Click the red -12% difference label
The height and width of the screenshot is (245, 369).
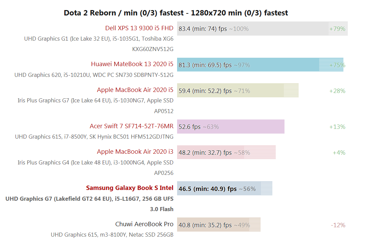[338, 225]
